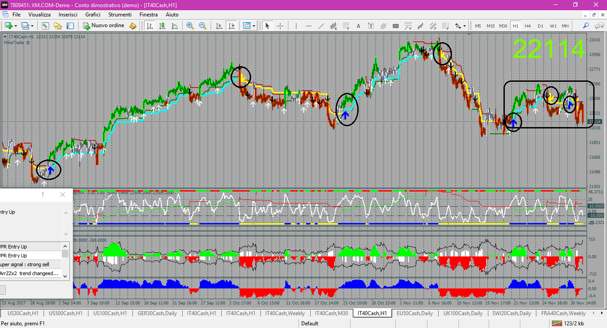The image size is (607, 328).
Task: Open the File menu
Action: (16, 15)
